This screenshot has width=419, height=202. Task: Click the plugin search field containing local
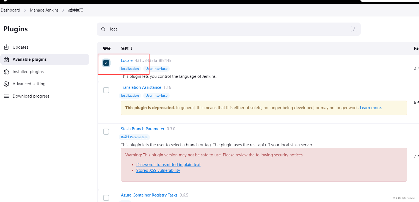229,29
